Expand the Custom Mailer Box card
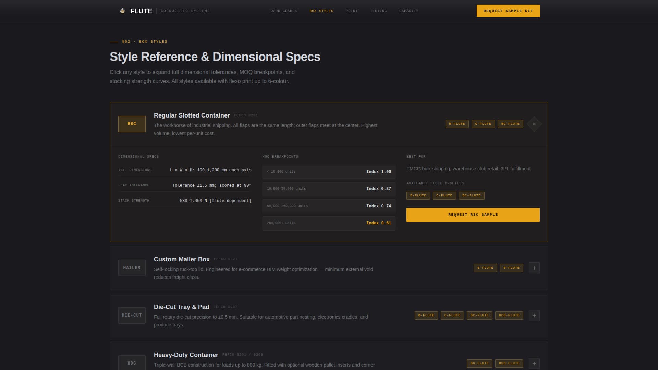The image size is (658, 370). [534, 268]
